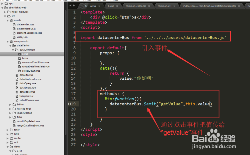Screen dimensions: 250x155
Task: Collapse the cbm-ticket-web folder arrow
Action: tap(2, 8)
